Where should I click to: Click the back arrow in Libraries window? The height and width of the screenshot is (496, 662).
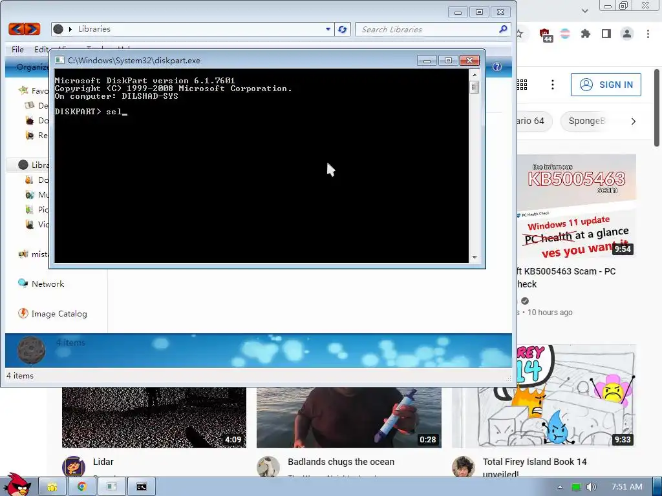pyautogui.click(x=16, y=29)
